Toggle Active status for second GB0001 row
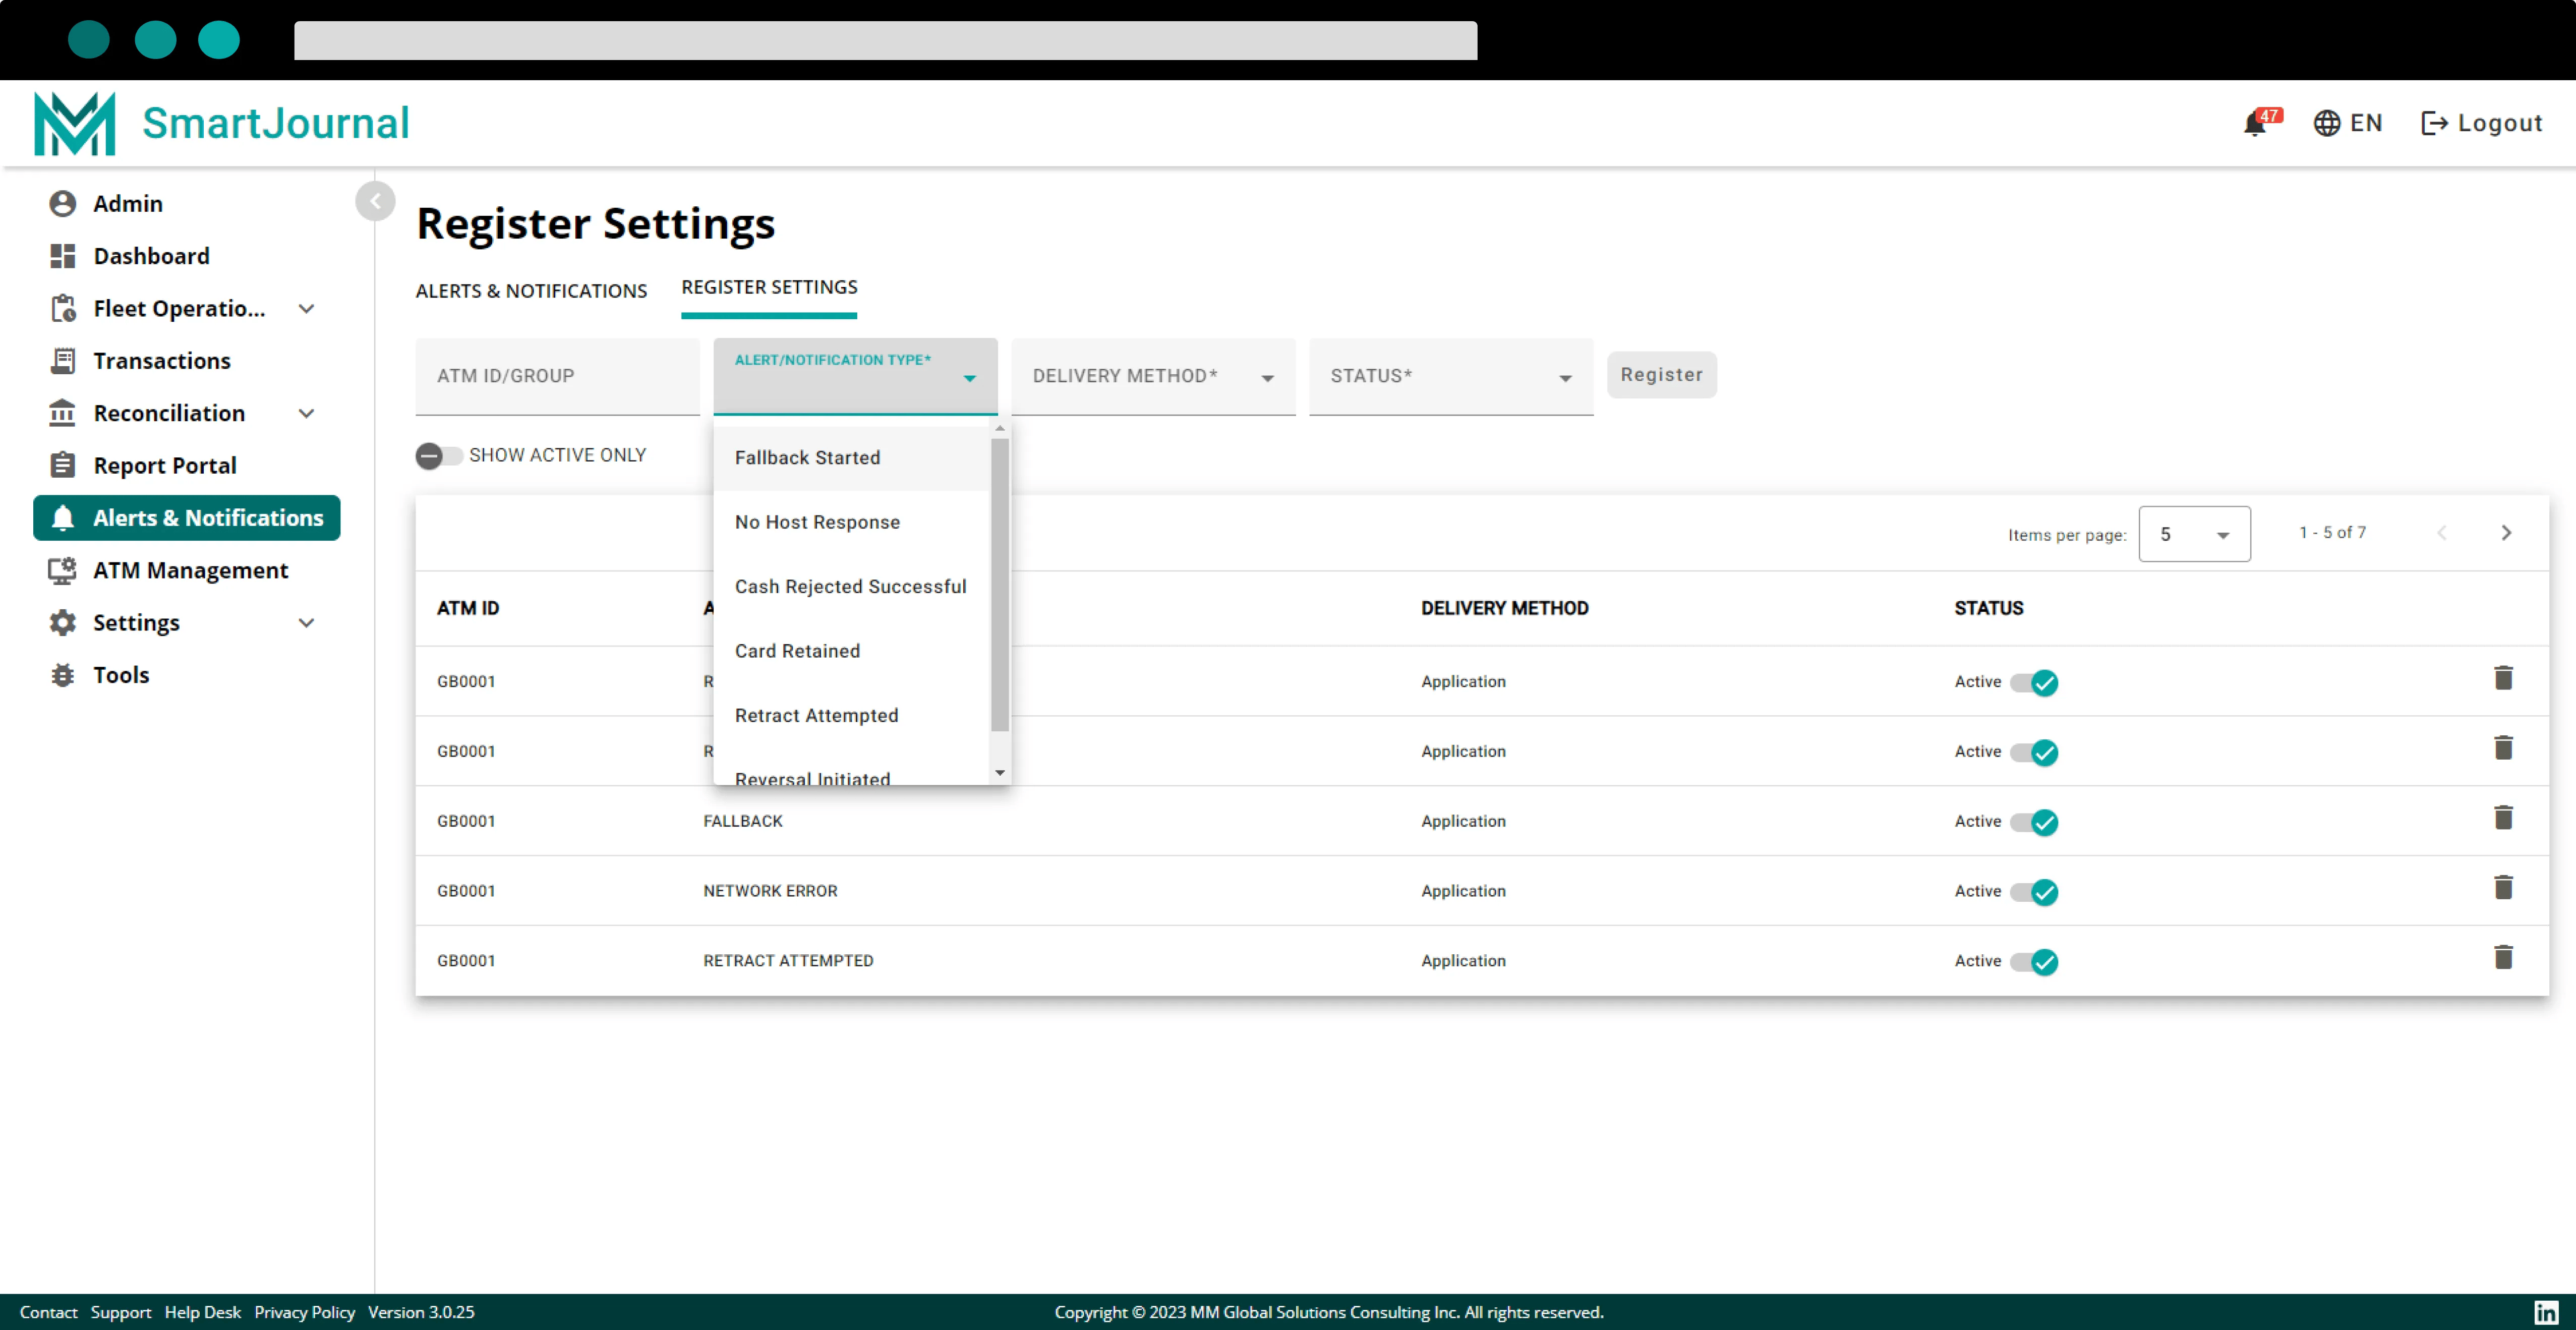The image size is (2576, 1330). point(2034,753)
